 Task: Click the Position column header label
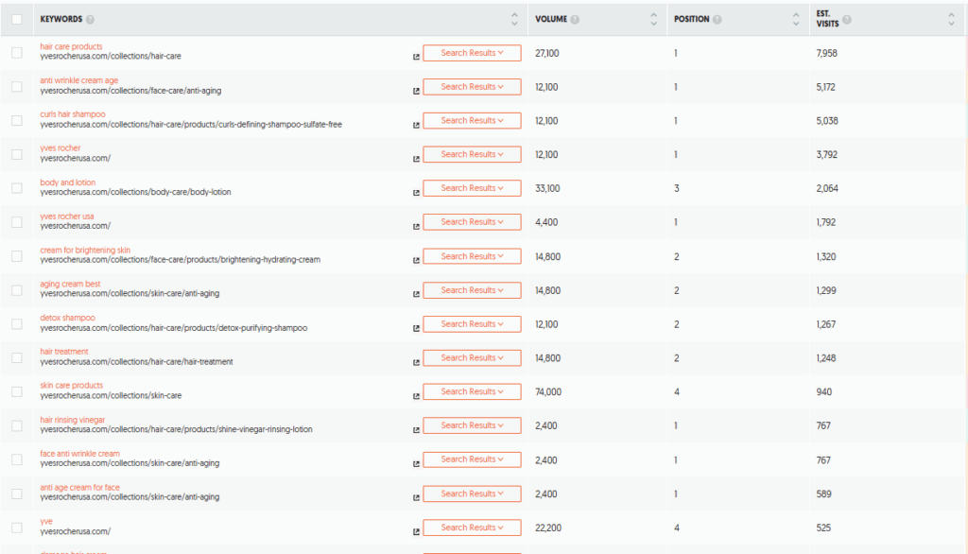[x=691, y=19]
